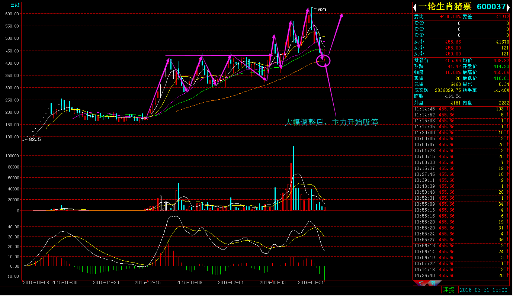Click the 100000 volume axis label
This screenshot has height=296, width=513.
[12, 156]
